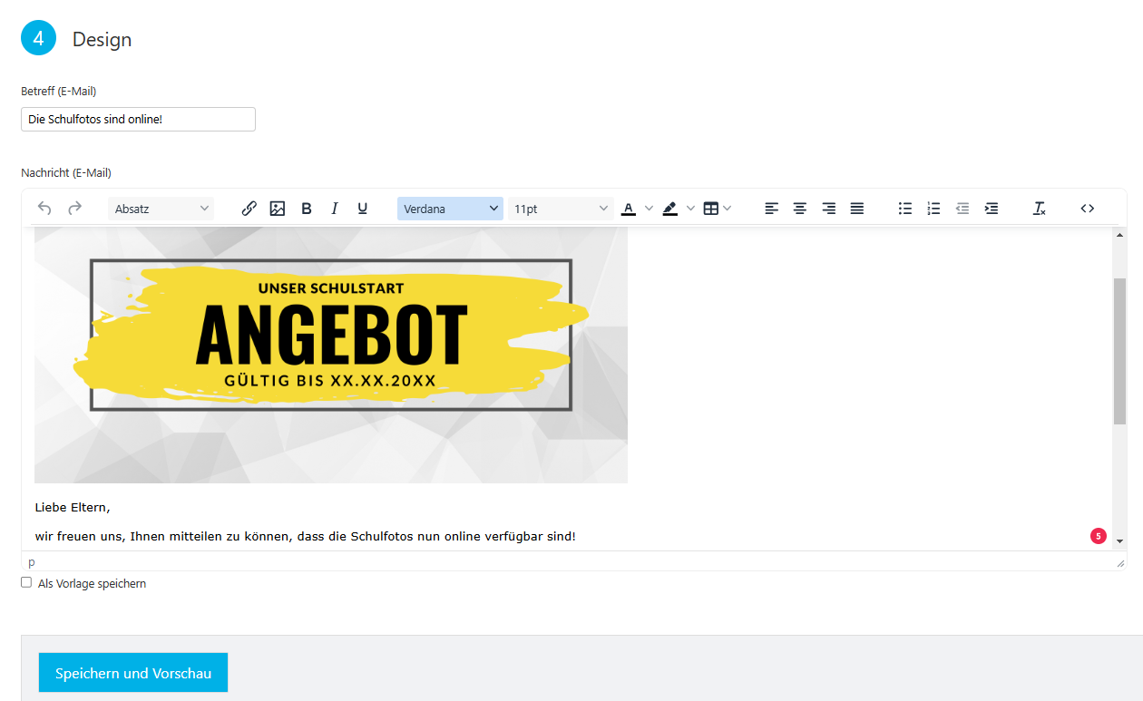Toggle italic formatting
The height and width of the screenshot is (701, 1143).
coord(335,209)
